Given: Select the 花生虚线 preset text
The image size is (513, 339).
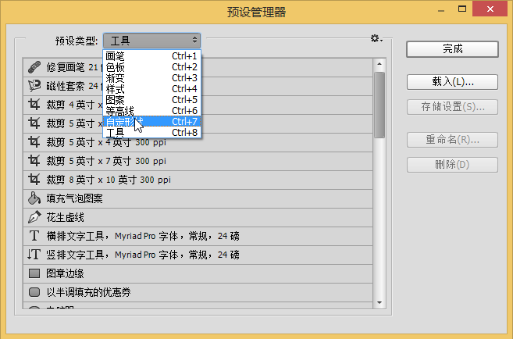Looking at the screenshot, I should (x=65, y=218).
